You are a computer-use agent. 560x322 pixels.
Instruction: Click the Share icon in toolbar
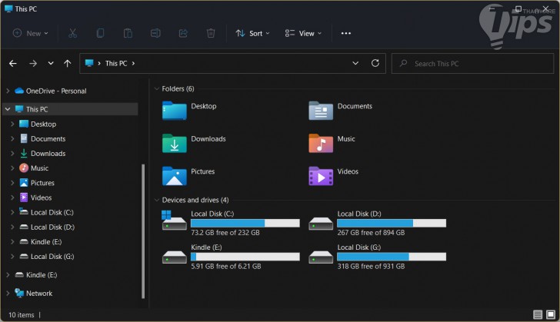tap(183, 33)
